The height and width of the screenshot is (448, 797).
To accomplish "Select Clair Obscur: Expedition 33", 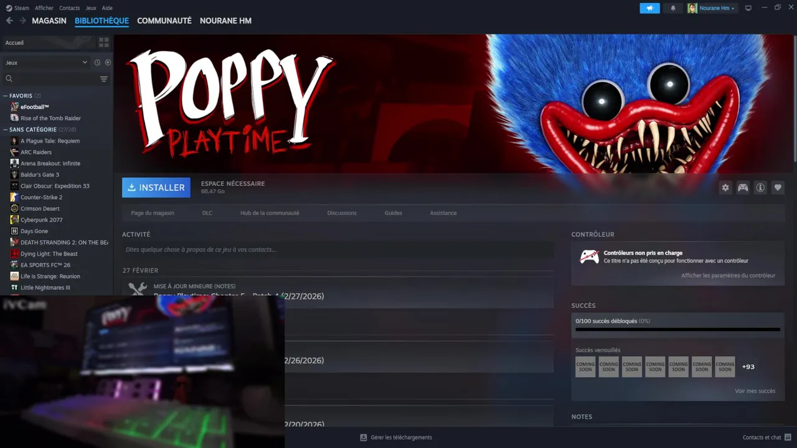I will tap(55, 186).
